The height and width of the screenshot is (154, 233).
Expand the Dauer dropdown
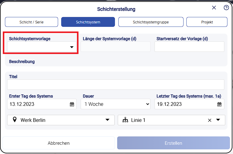tap(147, 104)
